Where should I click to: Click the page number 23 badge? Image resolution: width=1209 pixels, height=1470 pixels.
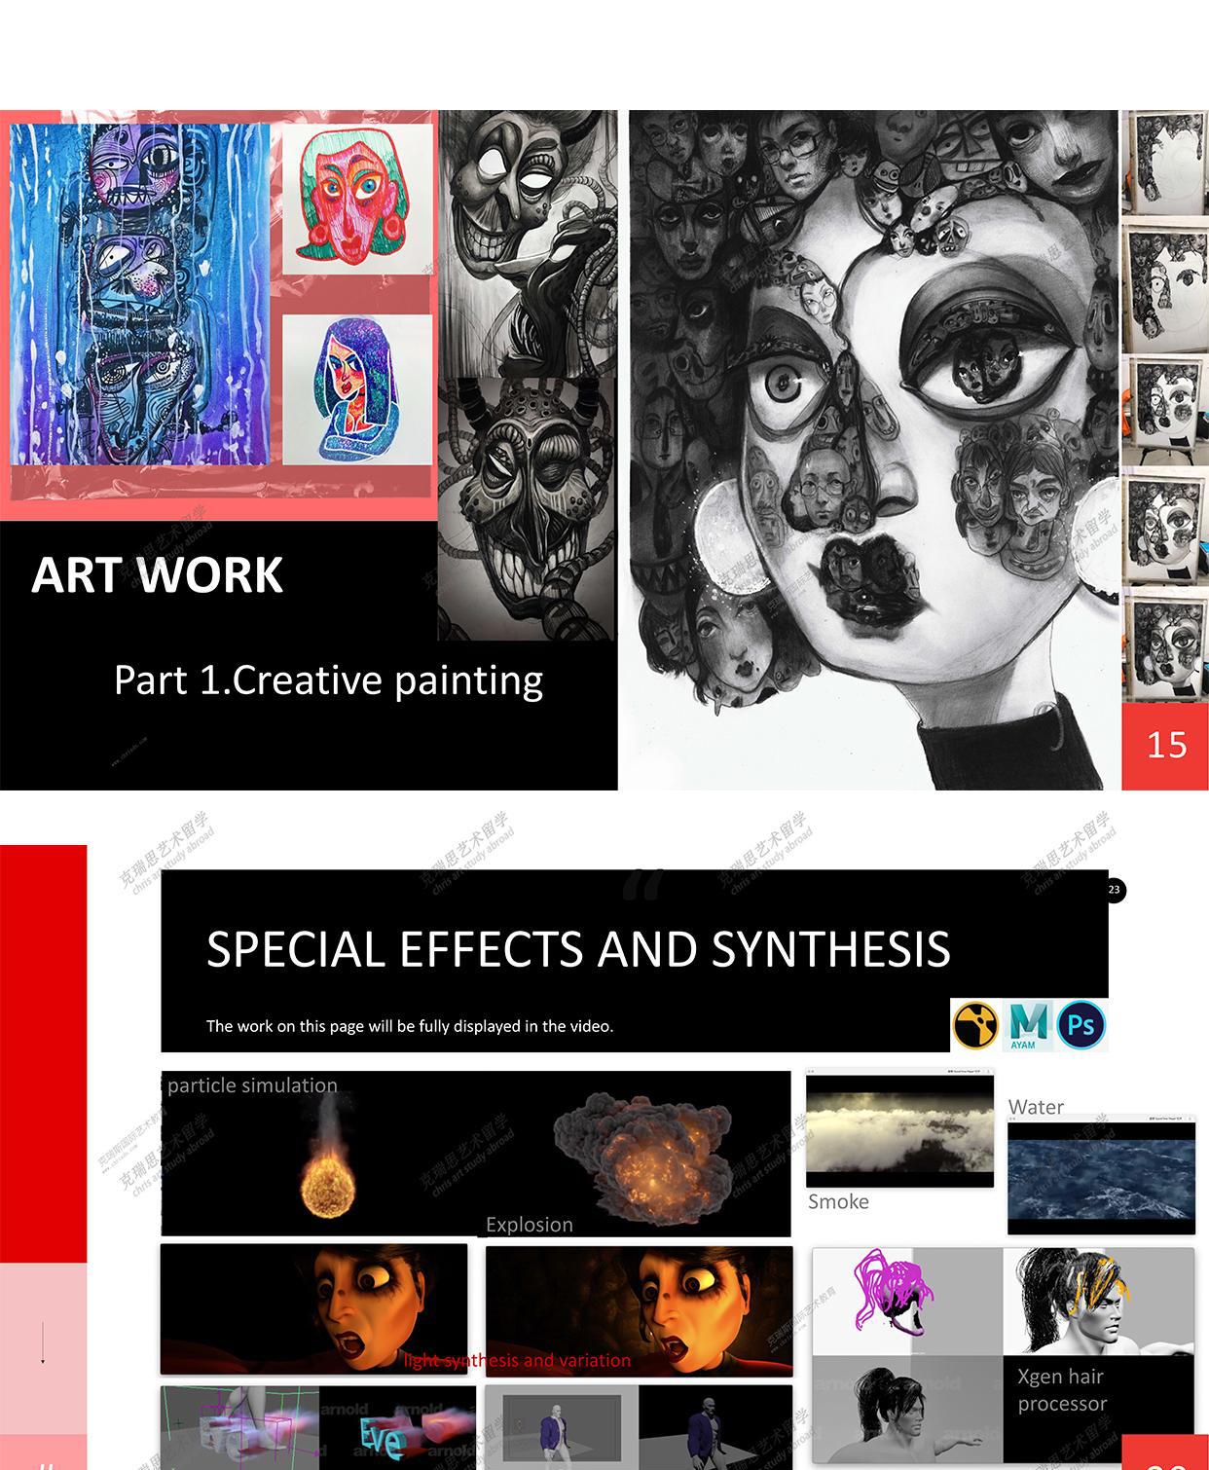(x=1115, y=890)
